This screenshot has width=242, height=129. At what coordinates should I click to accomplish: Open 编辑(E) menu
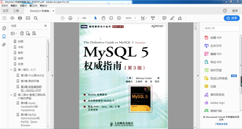tap(14, 6)
